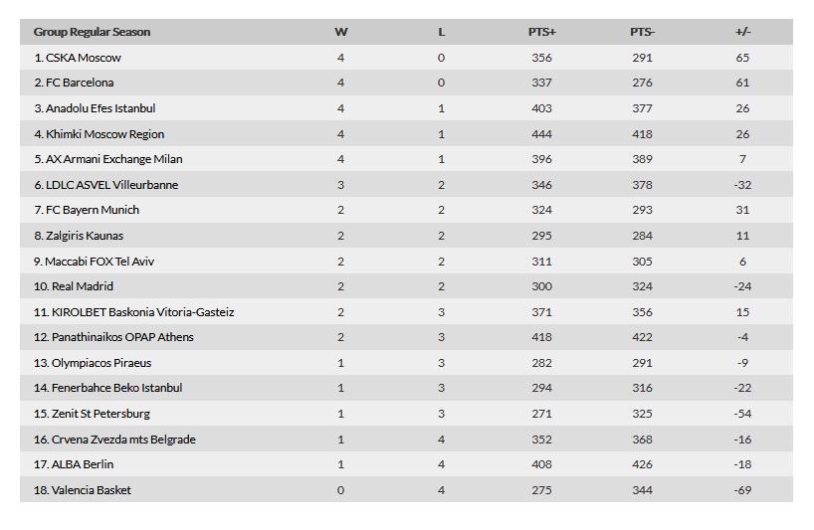
Task: Sort by the W column header
Action: 340,32
